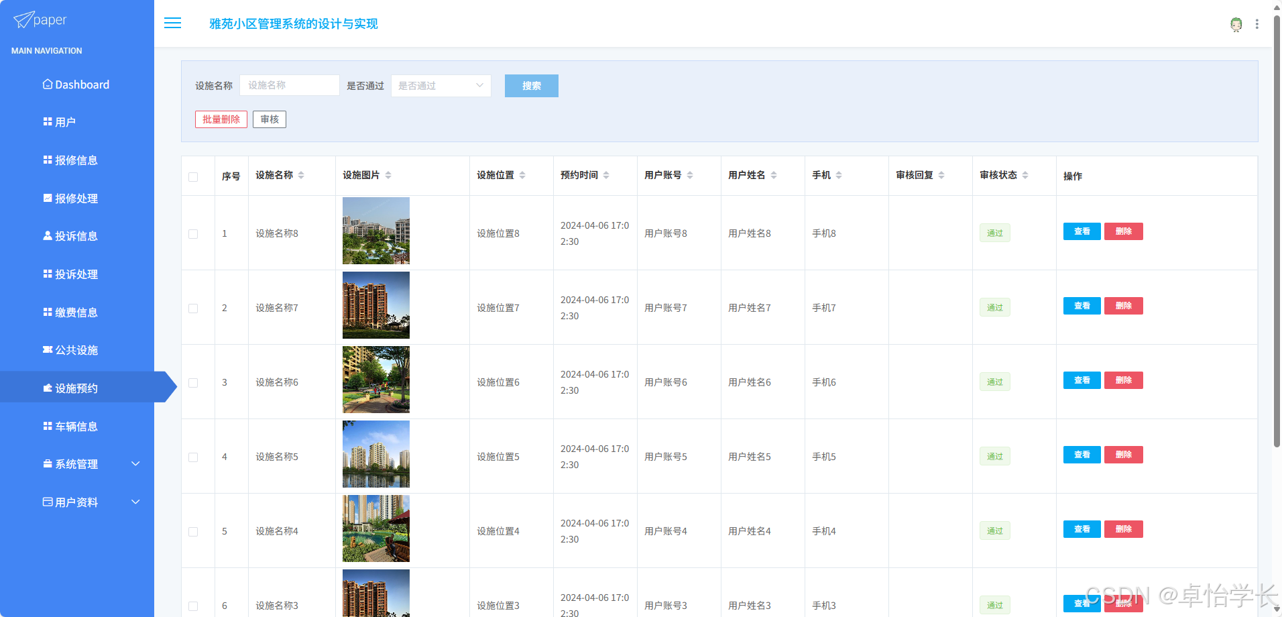
Task: Sort by 预约时间 column arrows
Action: (x=606, y=176)
